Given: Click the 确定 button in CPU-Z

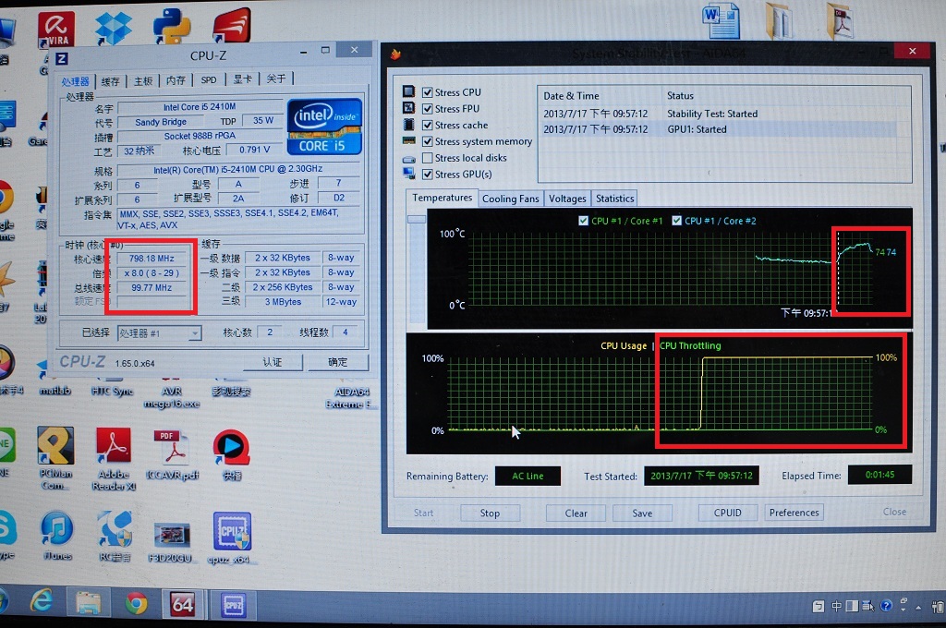Looking at the screenshot, I should point(338,362).
